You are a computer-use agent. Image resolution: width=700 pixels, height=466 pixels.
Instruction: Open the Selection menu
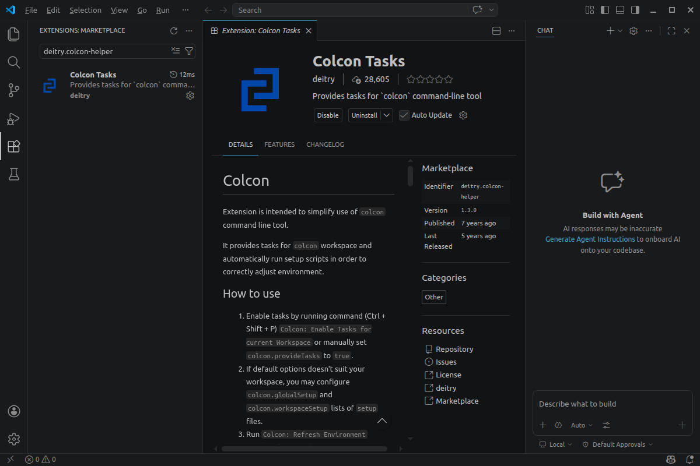tap(85, 10)
